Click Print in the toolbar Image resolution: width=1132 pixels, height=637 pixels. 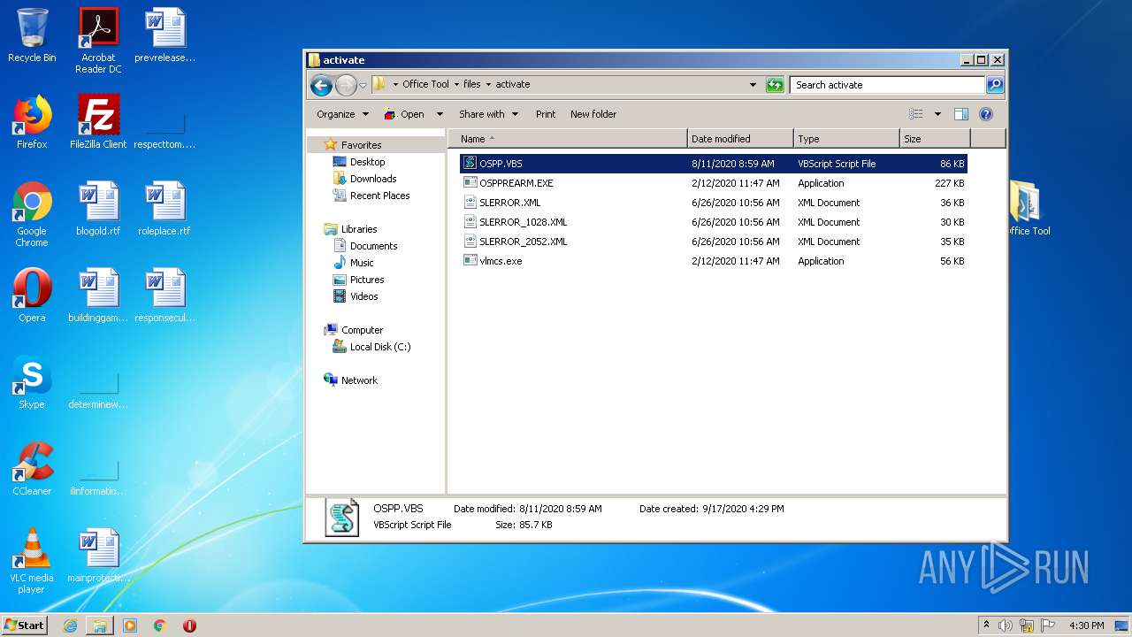[546, 114]
